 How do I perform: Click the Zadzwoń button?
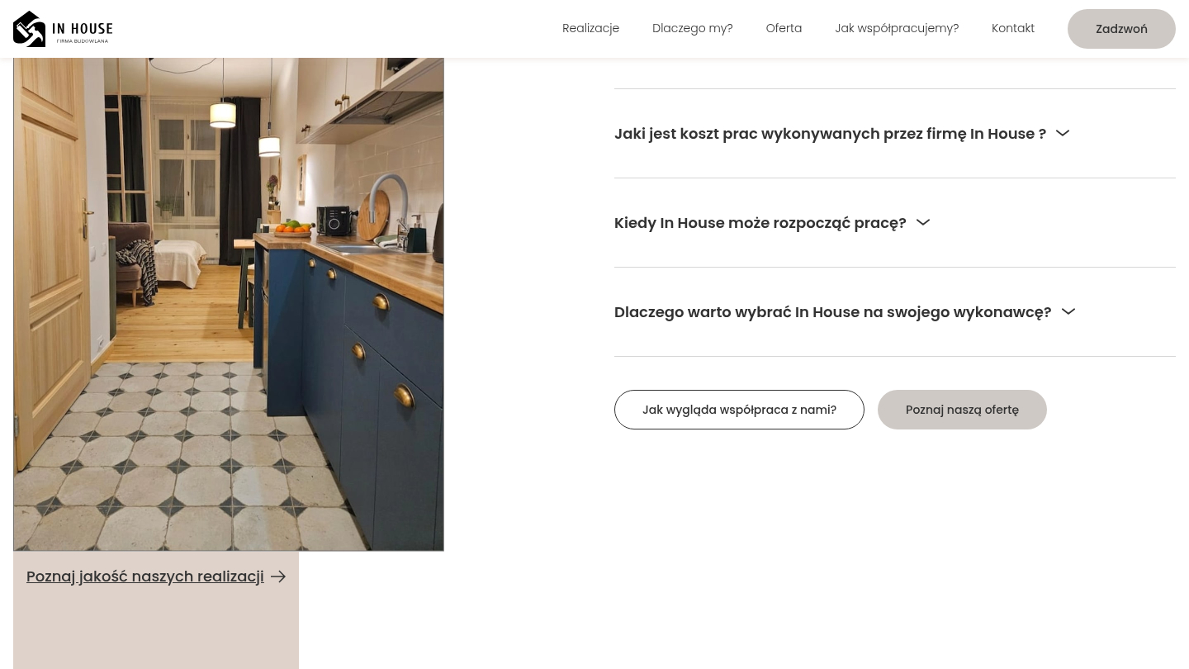coord(1121,29)
